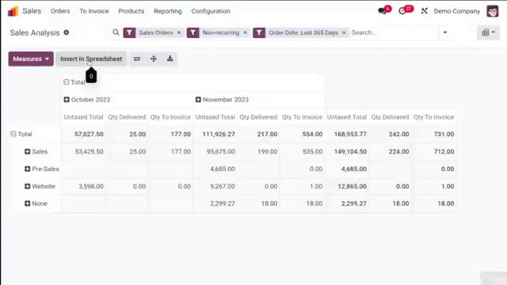Download the pivot as xlsx
The width and height of the screenshot is (507, 285).
pos(170,59)
